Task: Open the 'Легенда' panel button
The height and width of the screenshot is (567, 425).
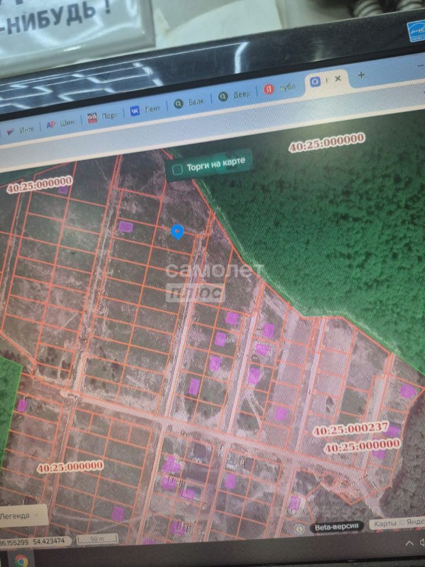Action: coord(18,516)
